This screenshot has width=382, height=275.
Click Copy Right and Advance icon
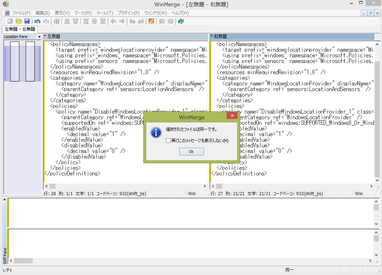[132, 21]
